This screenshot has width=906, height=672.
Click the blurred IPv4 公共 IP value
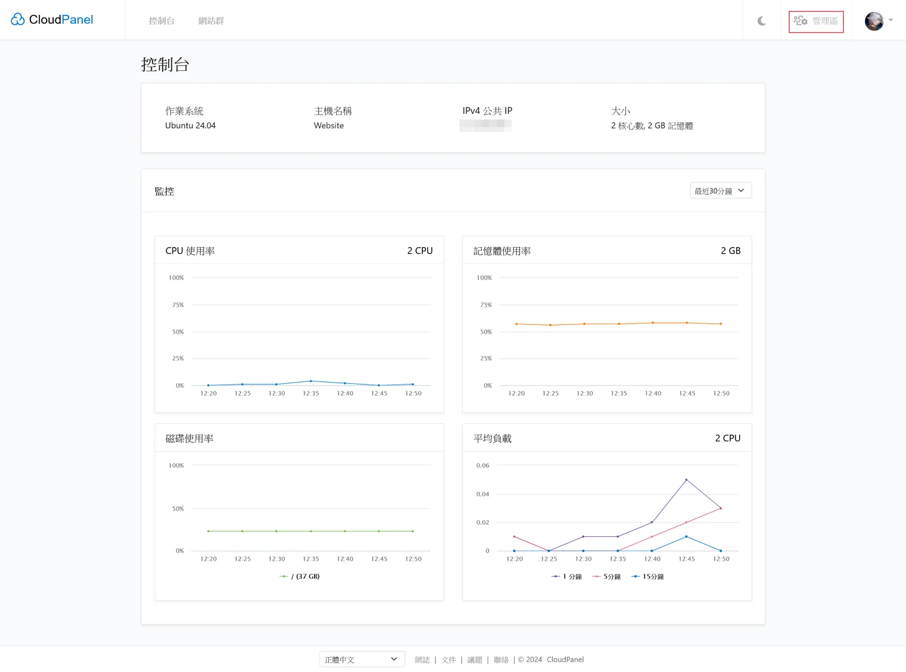pyautogui.click(x=485, y=126)
